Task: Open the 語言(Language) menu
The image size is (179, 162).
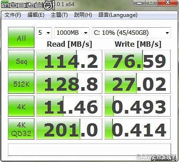Action: (x=118, y=15)
